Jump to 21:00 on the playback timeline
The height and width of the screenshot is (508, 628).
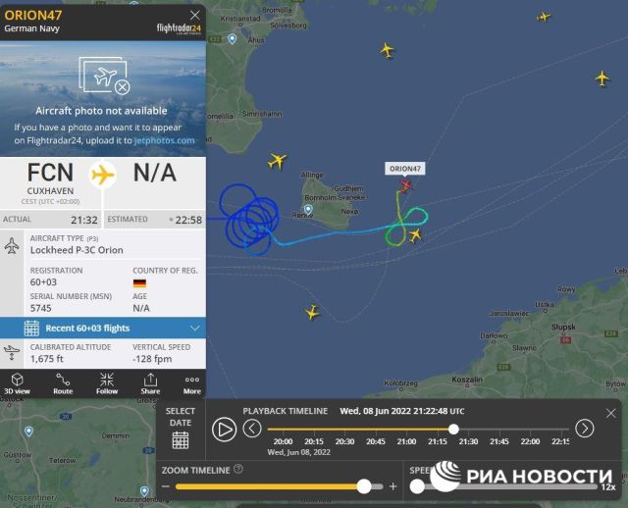pos(406,441)
